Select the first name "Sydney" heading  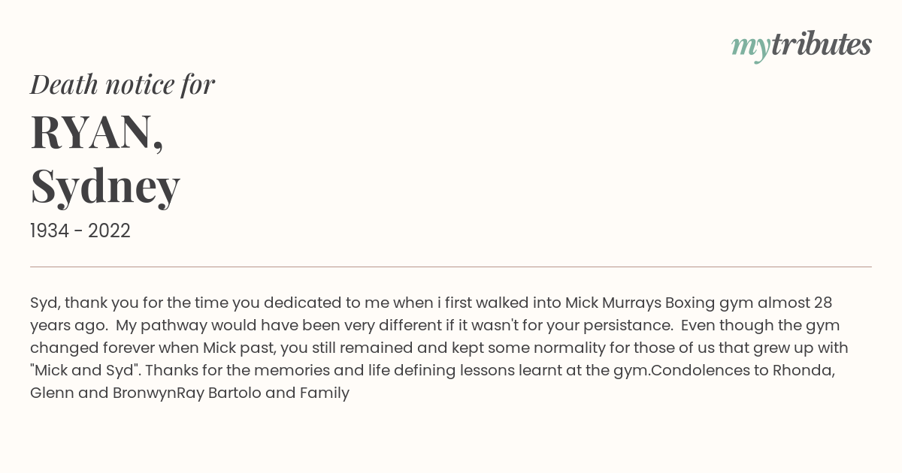[105, 185]
